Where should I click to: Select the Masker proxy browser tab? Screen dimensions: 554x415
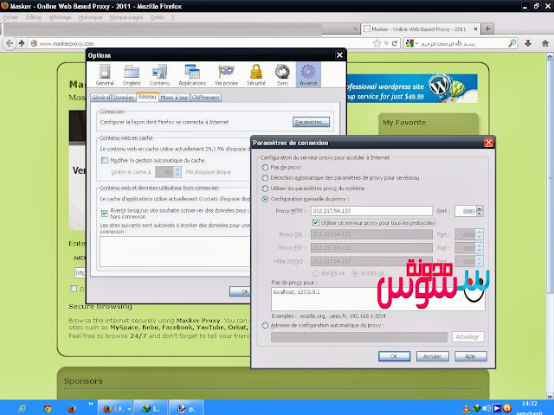(420, 29)
